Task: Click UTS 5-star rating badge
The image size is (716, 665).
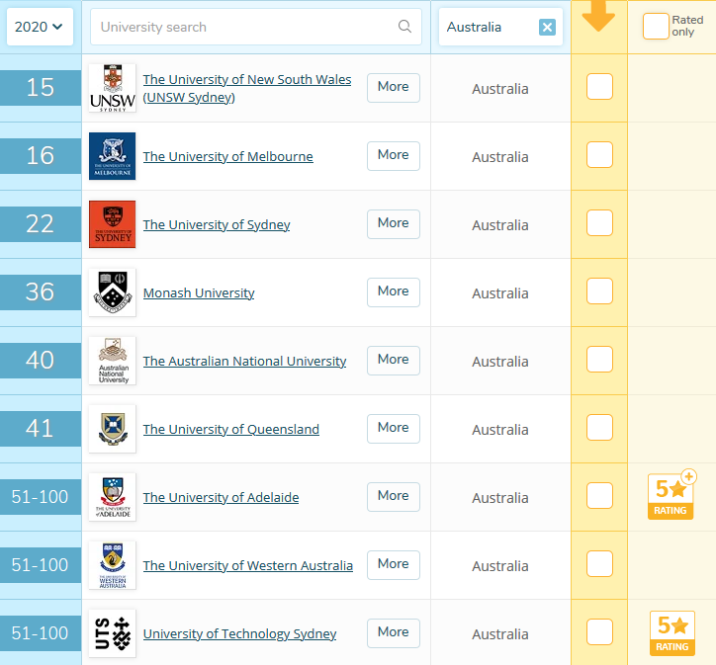Action: coord(671,633)
